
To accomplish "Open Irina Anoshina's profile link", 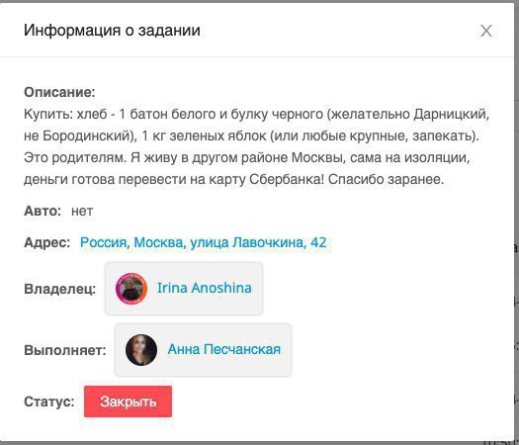I will click(x=205, y=288).
